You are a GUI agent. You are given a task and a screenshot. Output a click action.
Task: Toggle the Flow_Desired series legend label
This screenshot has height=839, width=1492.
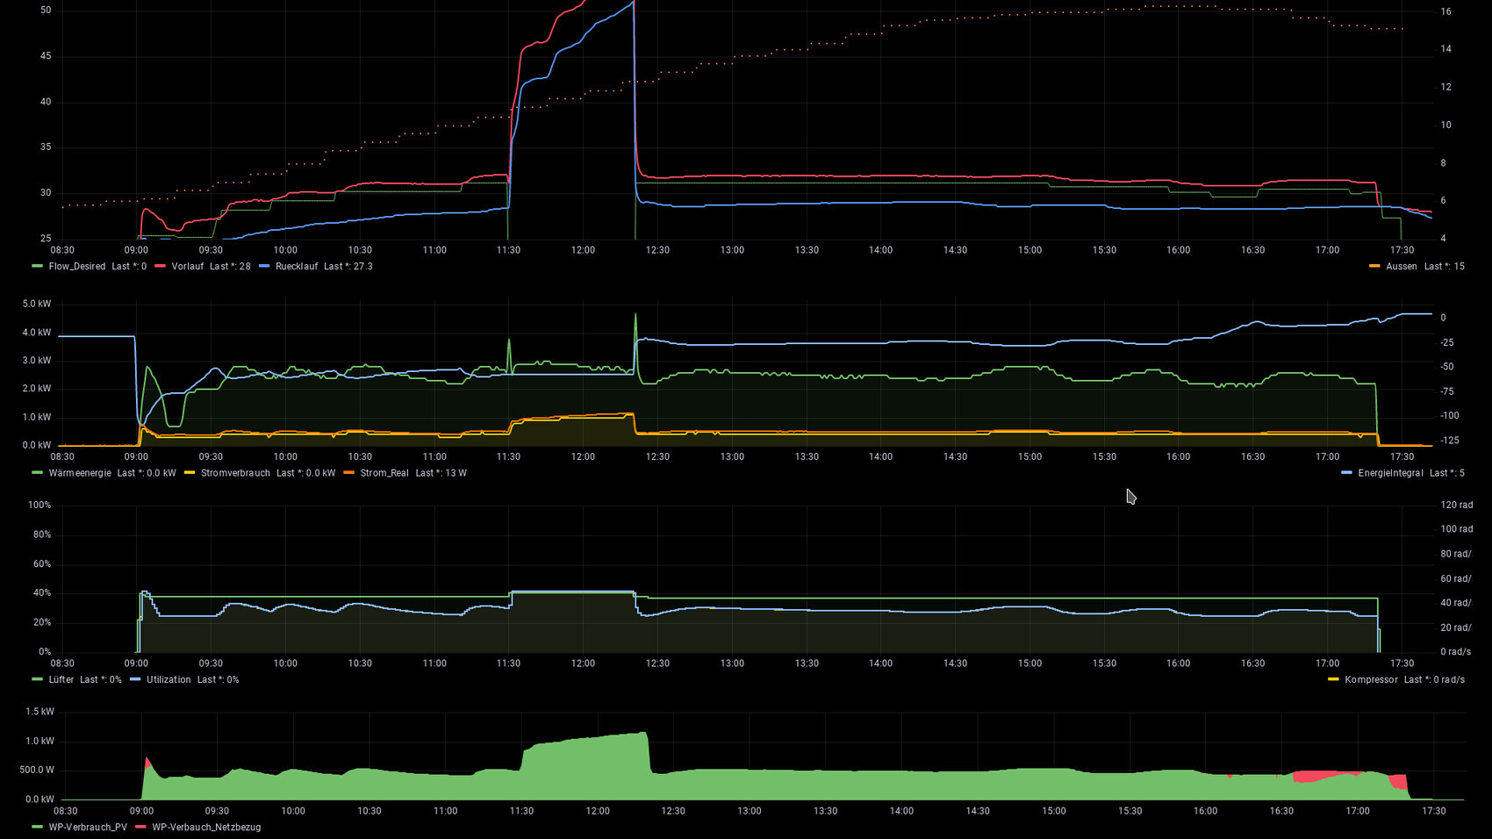76,267
